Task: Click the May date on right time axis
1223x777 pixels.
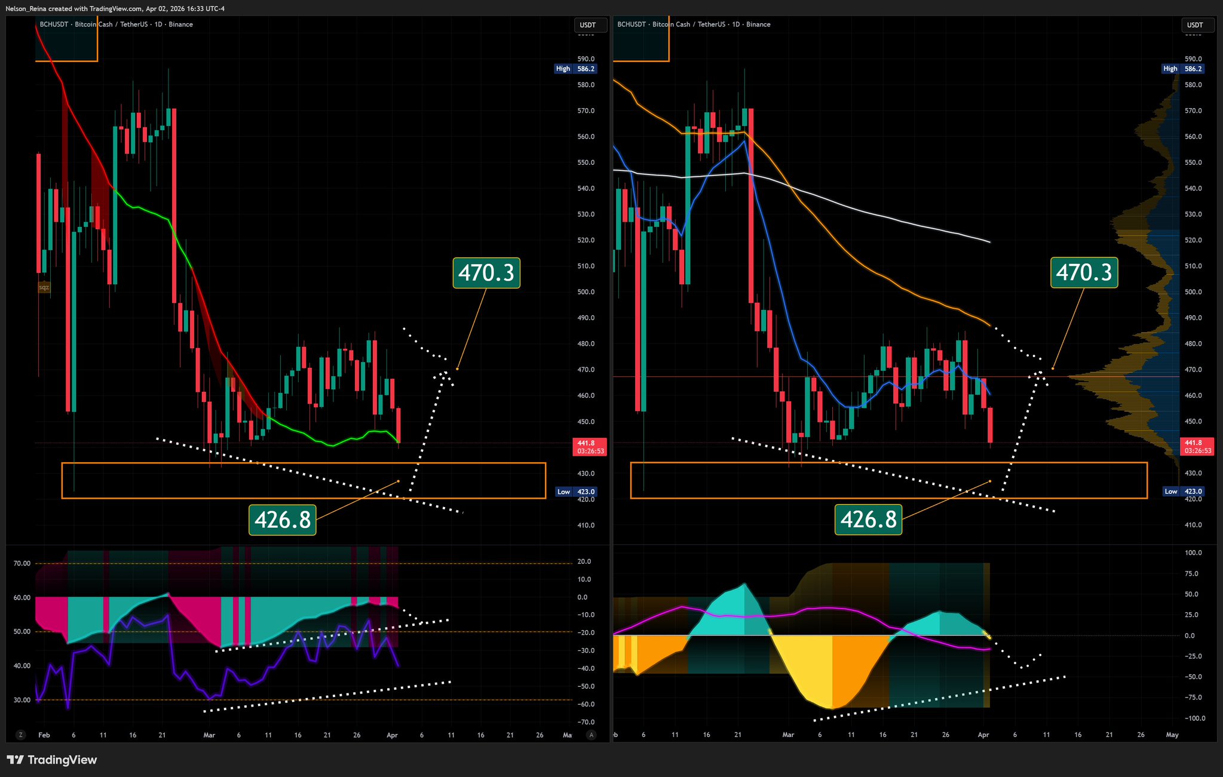Action: pos(1172,735)
